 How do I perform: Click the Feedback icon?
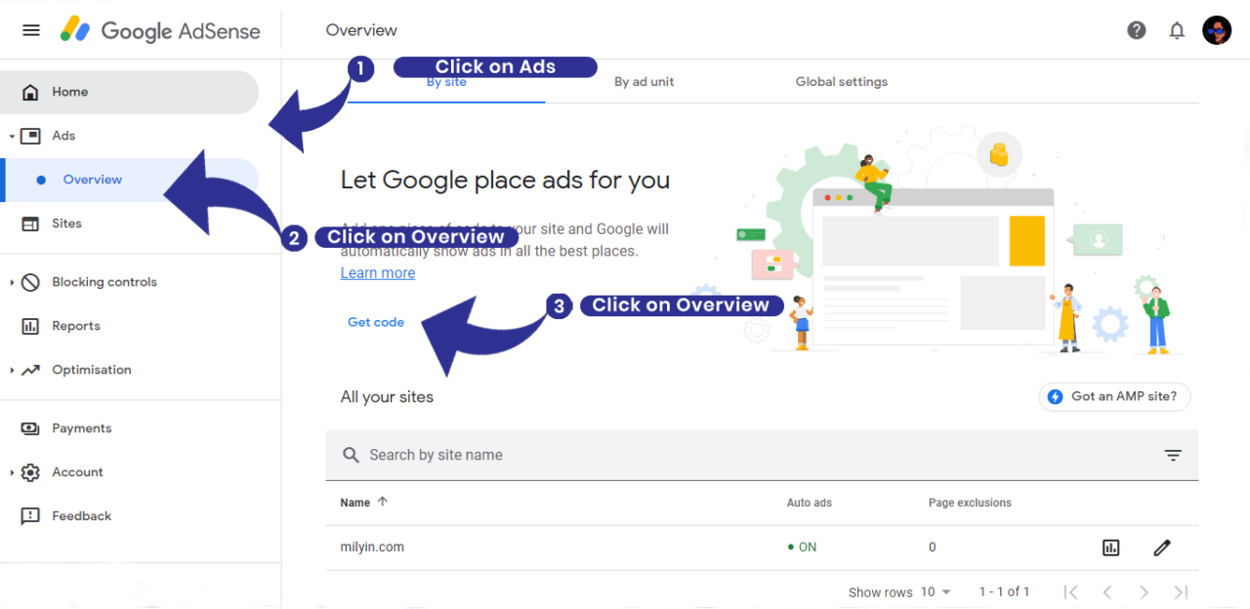click(30, 516)
